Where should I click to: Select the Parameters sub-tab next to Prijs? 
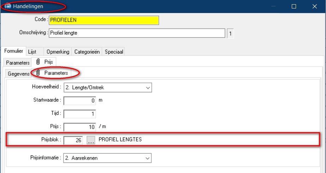[18, 63]
